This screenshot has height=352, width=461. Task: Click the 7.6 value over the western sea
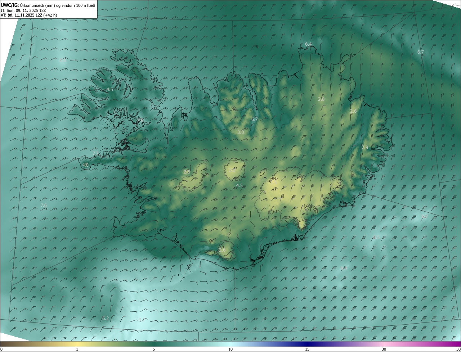pyautogui.click(x=44, y=205)
